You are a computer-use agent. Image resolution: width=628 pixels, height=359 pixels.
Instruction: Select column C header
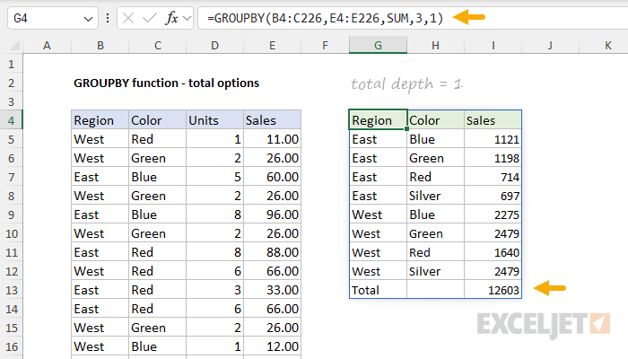[x=158, y=45]
